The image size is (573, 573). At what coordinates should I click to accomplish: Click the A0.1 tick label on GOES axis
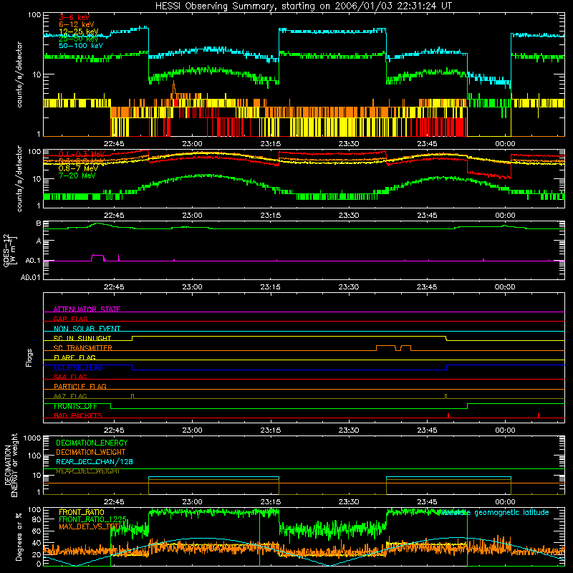(32, 261)
